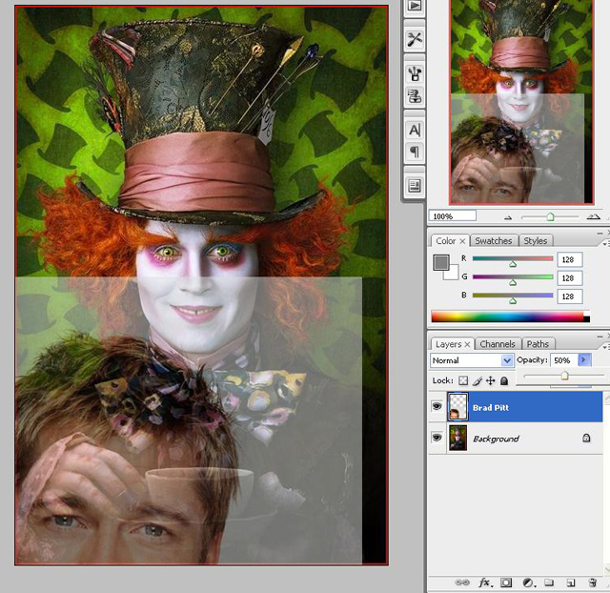Create new fill or adjustment layer
This screenshot has width=610, height=593.
(x=528, y=583)
